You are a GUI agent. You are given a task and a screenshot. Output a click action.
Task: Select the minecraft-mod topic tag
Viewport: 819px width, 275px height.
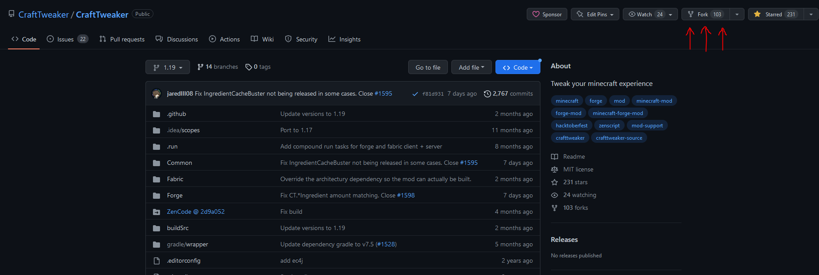click(654, 101)
